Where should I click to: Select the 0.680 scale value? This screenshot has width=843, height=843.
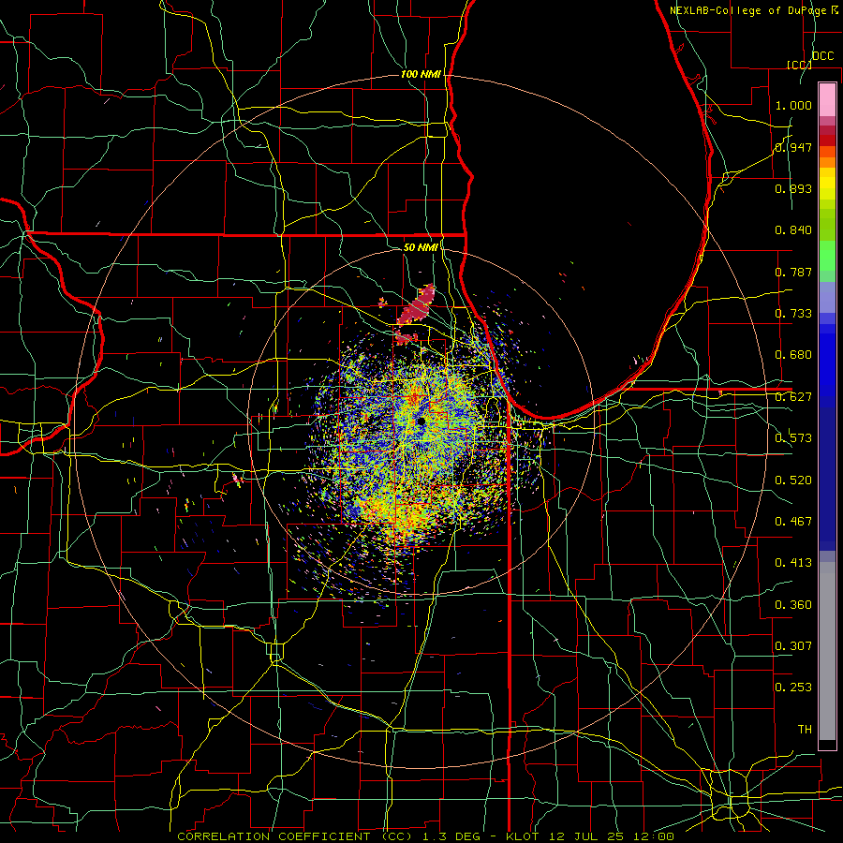[x=793, y=355]
